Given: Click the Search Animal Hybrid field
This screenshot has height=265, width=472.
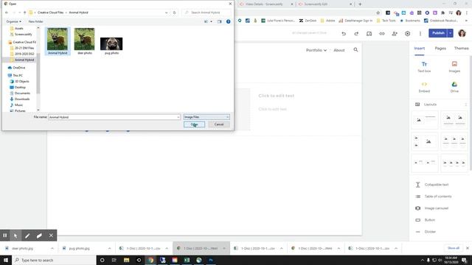Looking at the screenshot, I should tap(207, 13).
